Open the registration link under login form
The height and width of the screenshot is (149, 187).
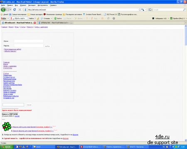pyautogui.click(x=12, y=49)
